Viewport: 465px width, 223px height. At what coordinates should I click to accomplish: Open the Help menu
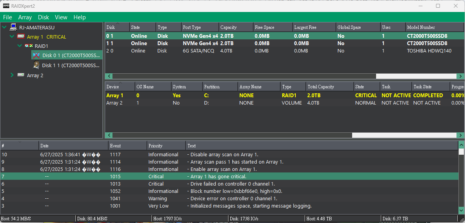click(80, 17)
